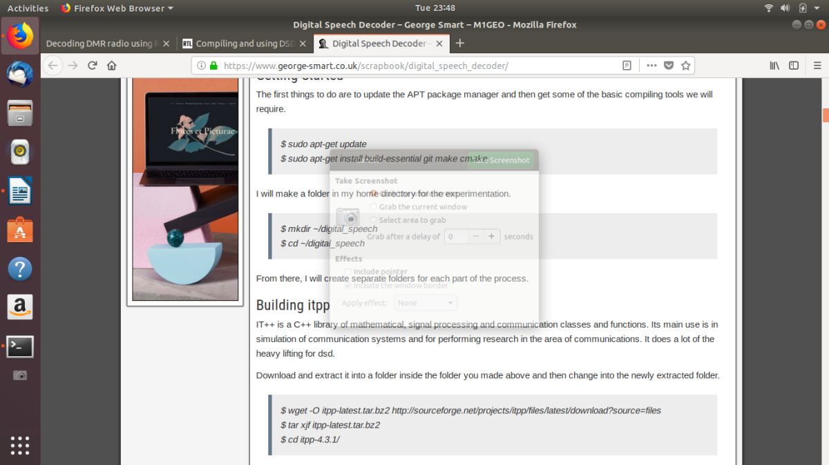Click the laptop advertisement image

tap(185, 190)
